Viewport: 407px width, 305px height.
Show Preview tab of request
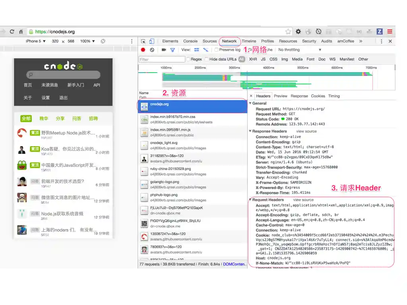point(281,96)
